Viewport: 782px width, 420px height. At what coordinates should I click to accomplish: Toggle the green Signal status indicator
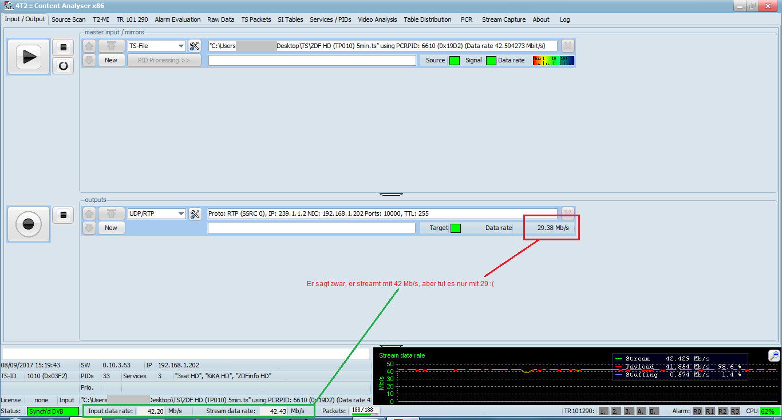tap(491, 61)
